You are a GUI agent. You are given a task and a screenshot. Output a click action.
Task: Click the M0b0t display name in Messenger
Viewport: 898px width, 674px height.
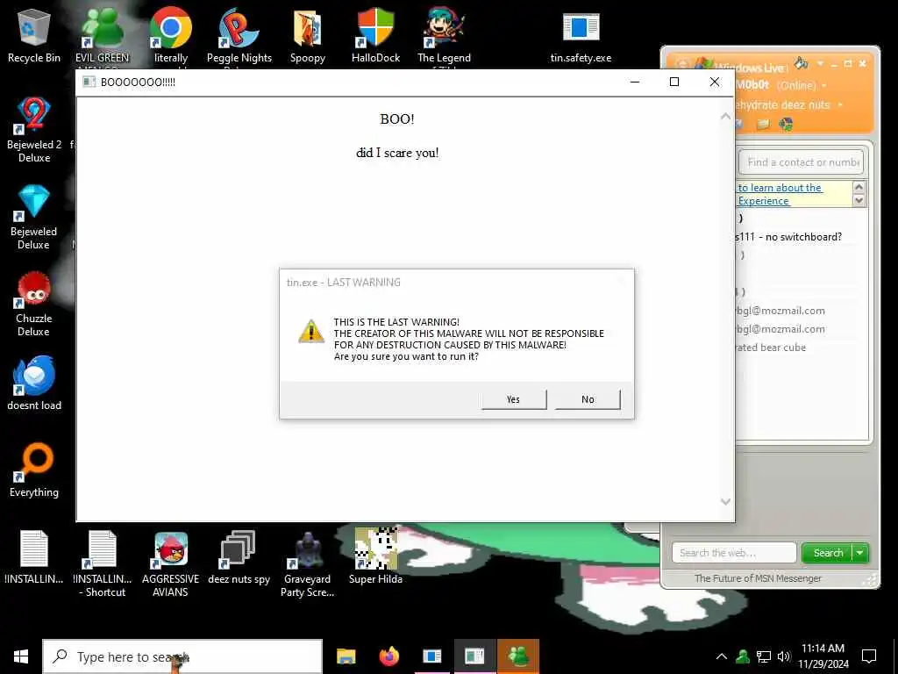point(752,85)
